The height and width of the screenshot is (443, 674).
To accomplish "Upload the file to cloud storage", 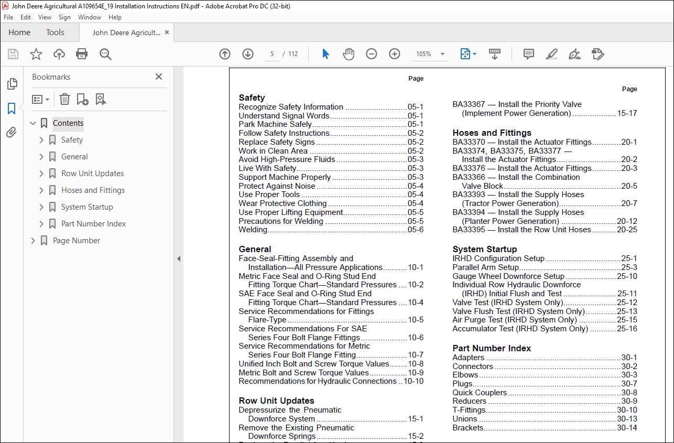I will tap(59, 54).
